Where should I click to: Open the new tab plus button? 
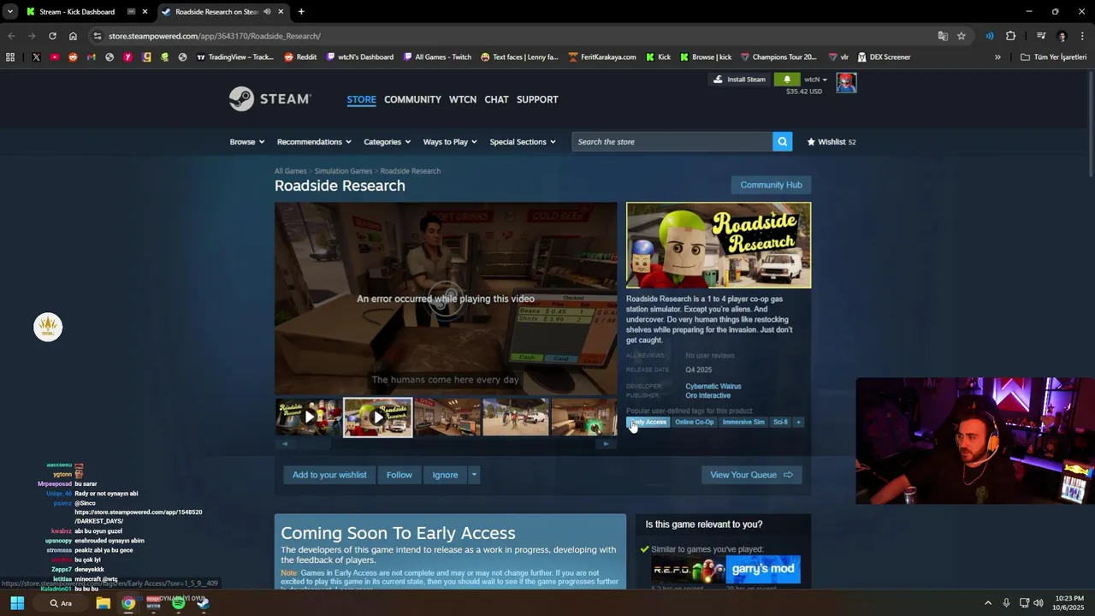point(301,12)
